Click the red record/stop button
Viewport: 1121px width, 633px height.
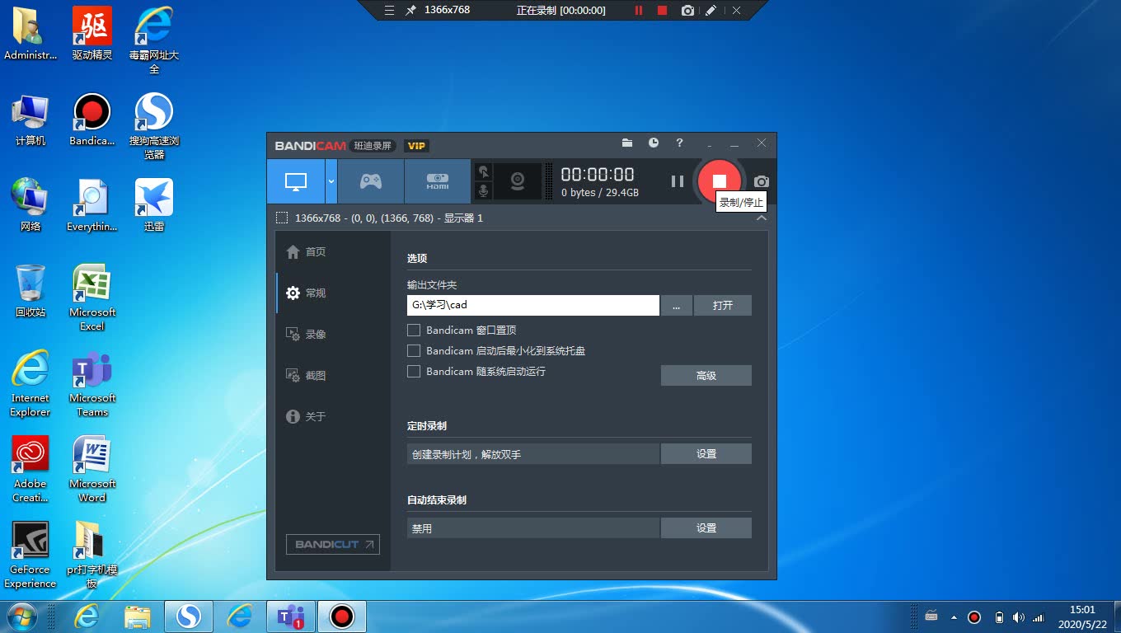[x=719, y=181]
